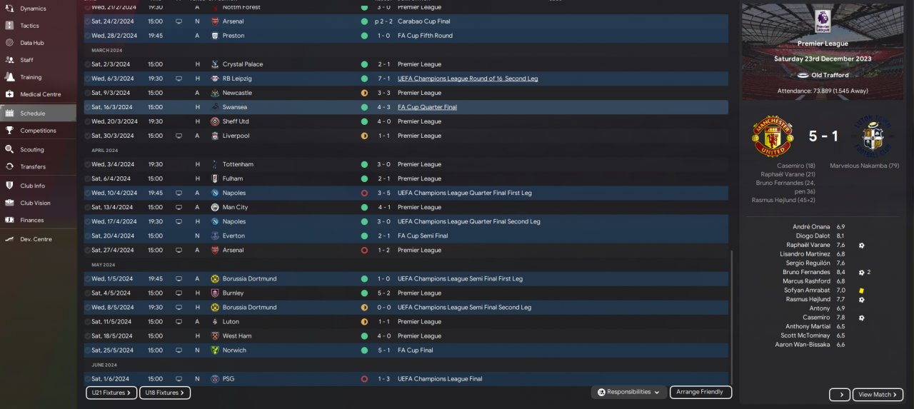Open the Responsibilities dropdown
This screenshot has width=914, height=409.
tap(629, 392)
